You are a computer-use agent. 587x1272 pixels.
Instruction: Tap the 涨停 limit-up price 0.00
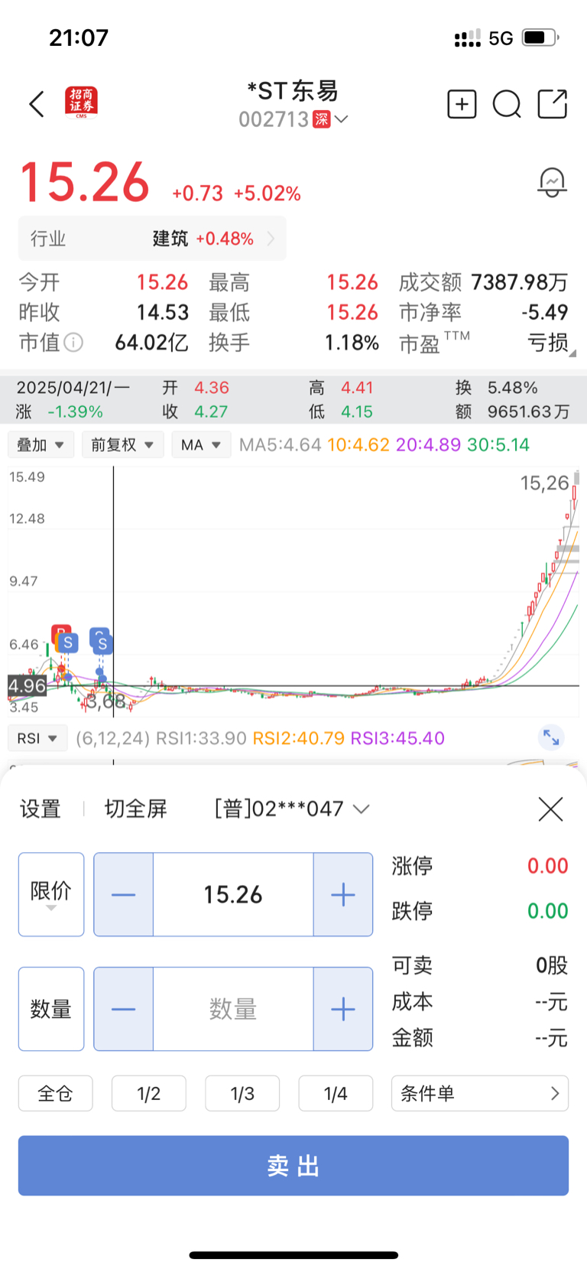[548, 866]
